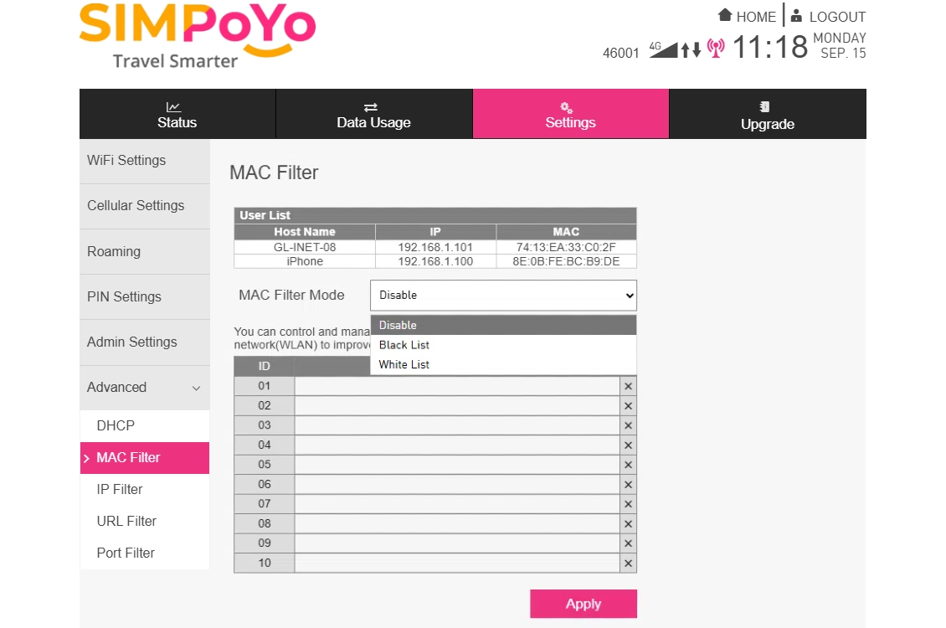Image resolution: width=946 pixels, height=628 pixels.
Task: Click the data transfer arrows icon
Action: 691,49
